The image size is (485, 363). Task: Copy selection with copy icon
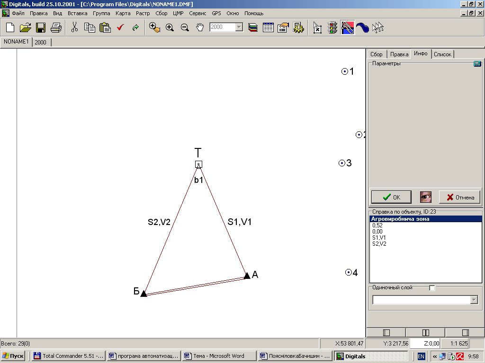(90, 28)
